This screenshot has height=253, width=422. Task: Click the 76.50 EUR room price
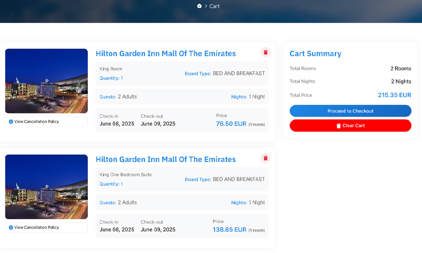pos(231,124)
